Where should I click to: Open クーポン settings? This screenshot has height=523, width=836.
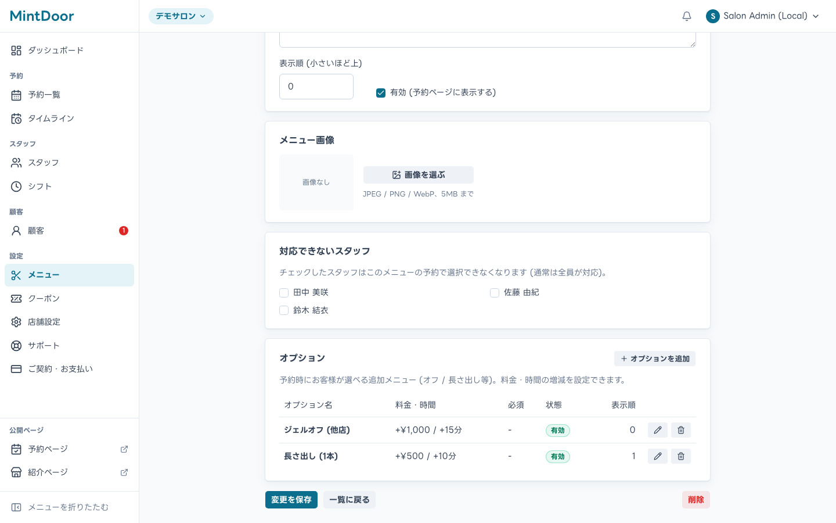coord(69,299)
